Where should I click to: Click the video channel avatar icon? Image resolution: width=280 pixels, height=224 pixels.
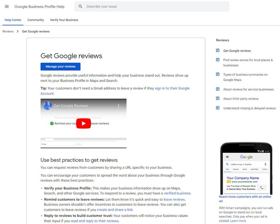pyautogui.click(x=47, y=106)
